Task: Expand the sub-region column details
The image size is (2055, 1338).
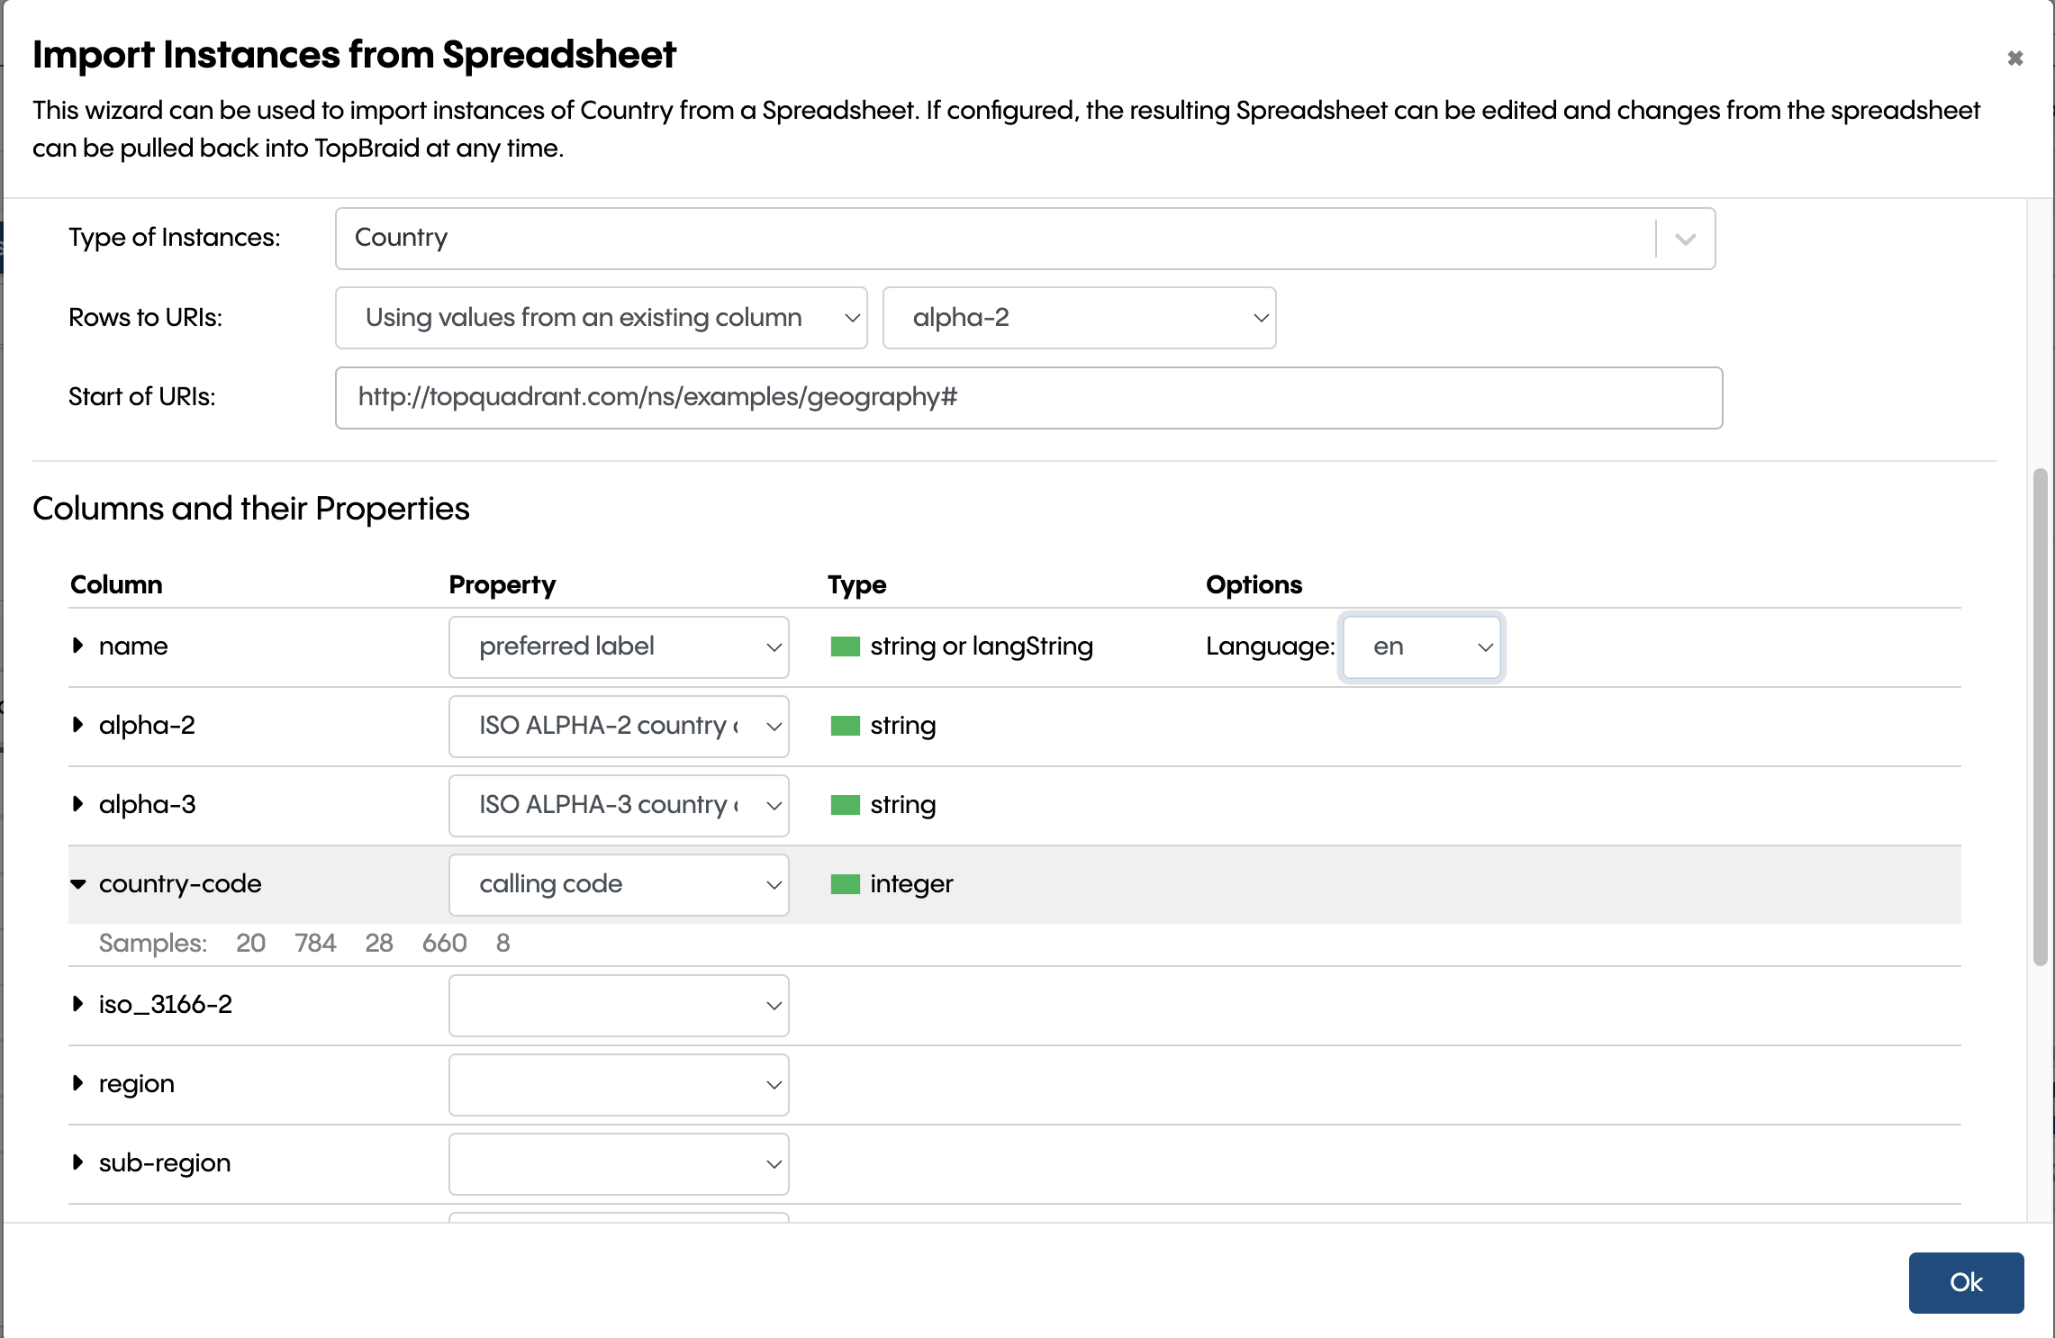Action: tap(77, 1163)
